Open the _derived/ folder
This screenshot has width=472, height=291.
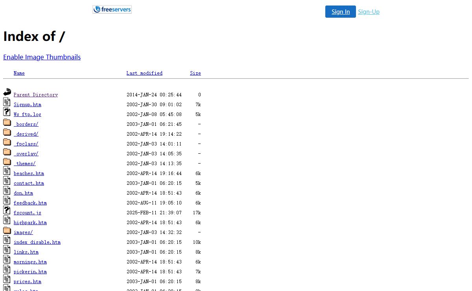pos(26,134)
